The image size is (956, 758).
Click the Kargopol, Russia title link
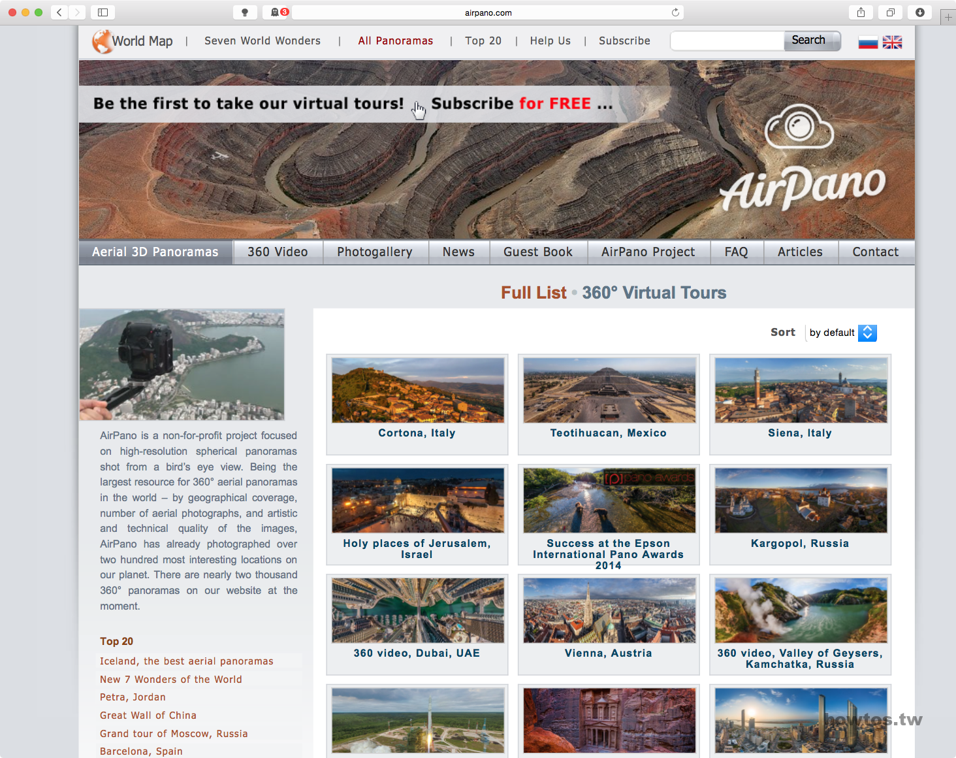[x=800, y=544]
